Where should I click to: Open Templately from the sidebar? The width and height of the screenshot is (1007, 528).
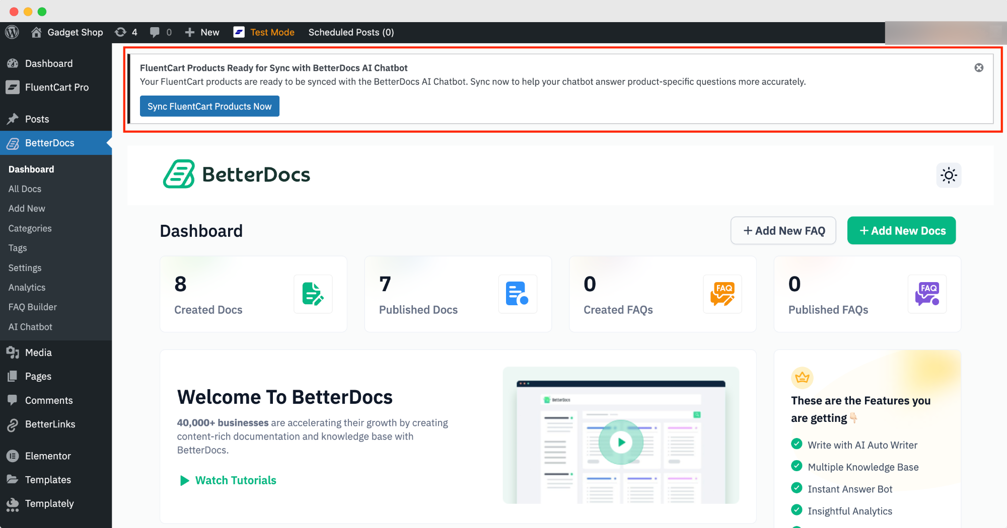(x=14, y=503)
